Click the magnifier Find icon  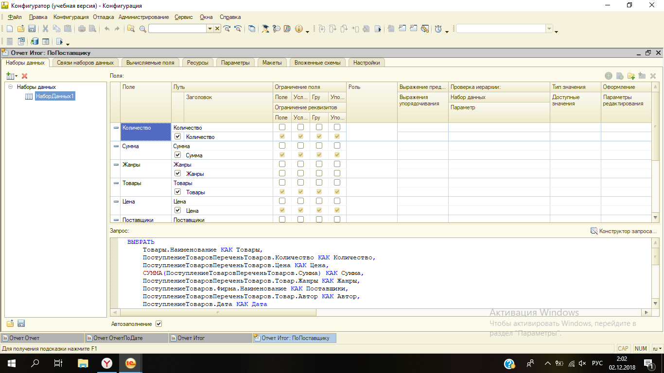pos(143,29)
